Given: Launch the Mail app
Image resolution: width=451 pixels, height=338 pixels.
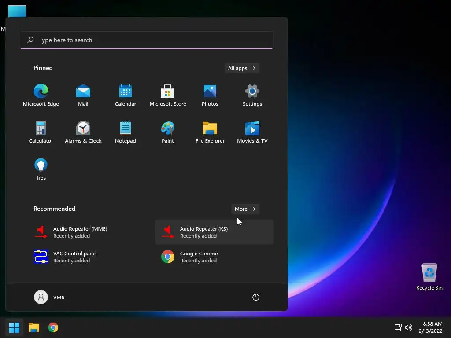Looking at the screenshot, I should [x=83, y=96].
